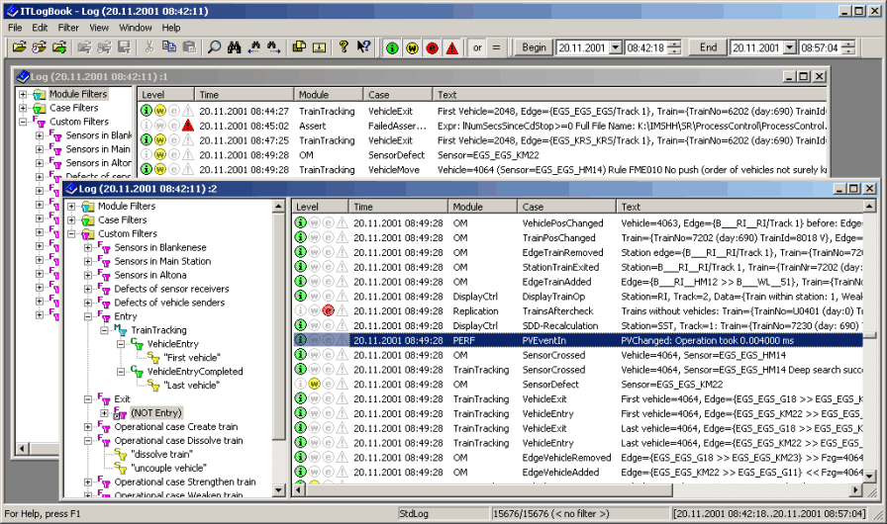Click the yellow help question mark icon
887x524 pixels.
coord(344,47)
